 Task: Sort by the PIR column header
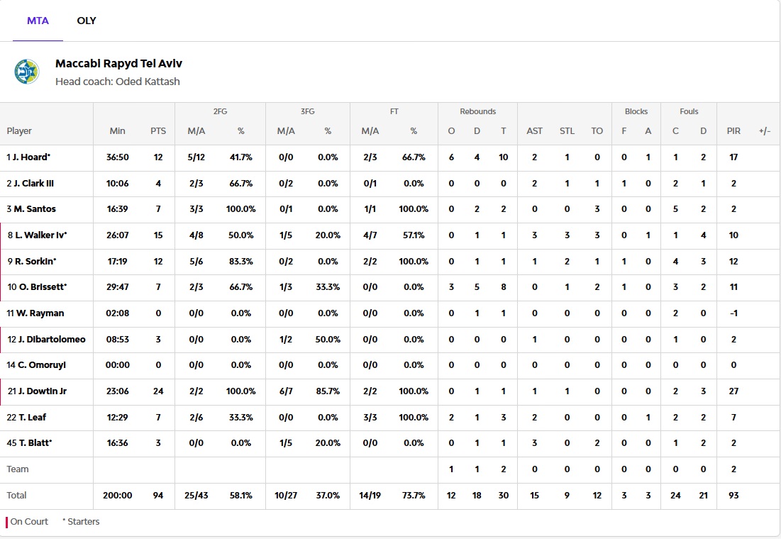[733, 131]
